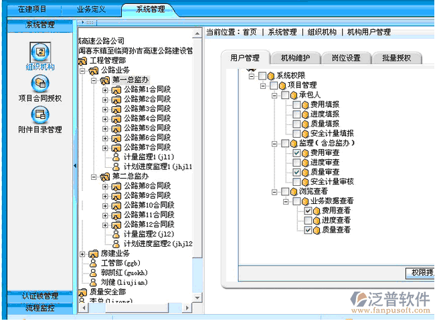Check the 安全计量填报 checkbox

[296, 134]
